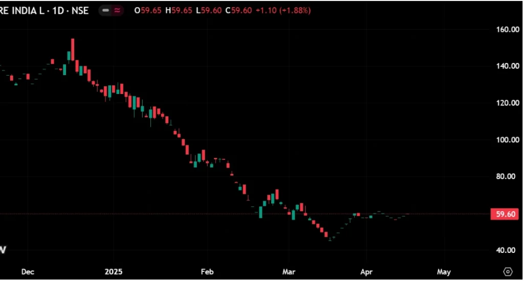Screen dimensions: 524x281
Task: Click the red 59.60 current price label
Action: click(x=505, y=214)
